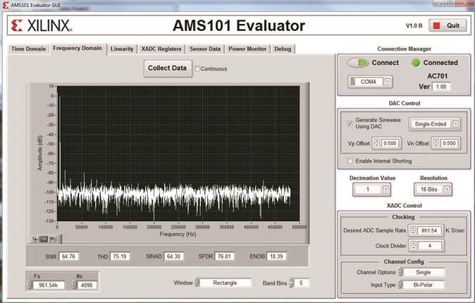
Task: Adjust the Clock Divider stepper
Action: click(414, 245)
